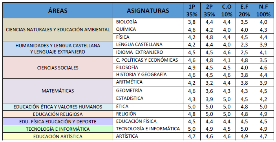The height and width of the screenshot is (142, 276).
Task: Select the ÉTICA final grade 5,0
Action: coord(263,106)
